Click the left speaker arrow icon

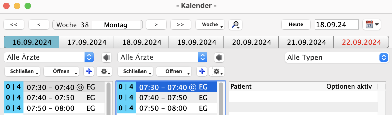coord(106,57)
